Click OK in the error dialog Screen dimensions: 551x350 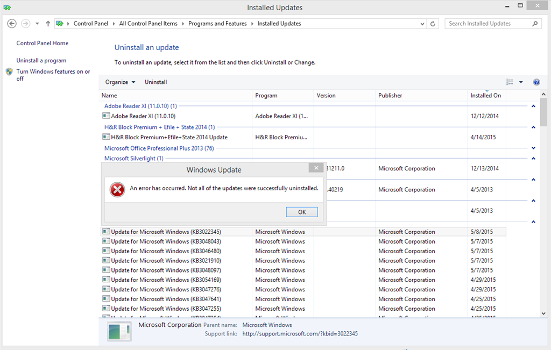point(302,212)
